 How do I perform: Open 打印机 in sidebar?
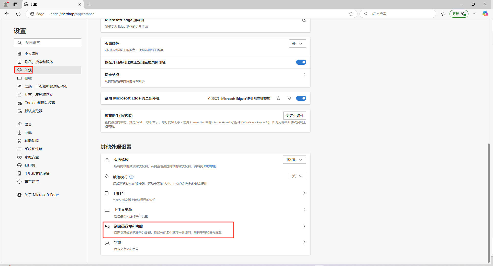(48, 165)
